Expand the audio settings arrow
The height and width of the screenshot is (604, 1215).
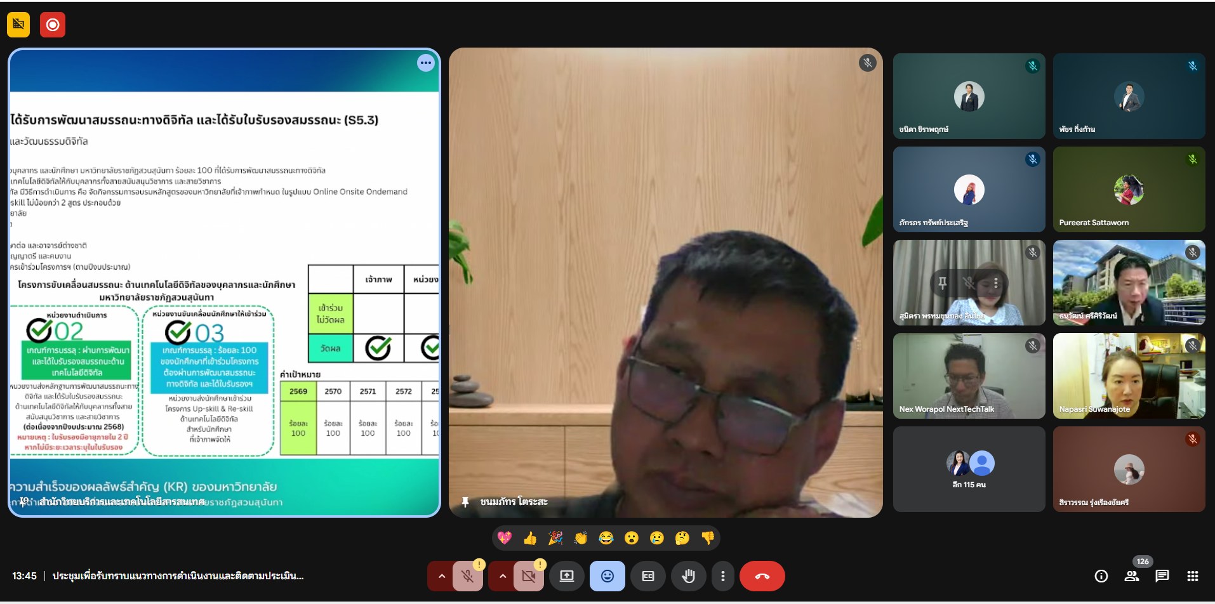pos(441,576)
